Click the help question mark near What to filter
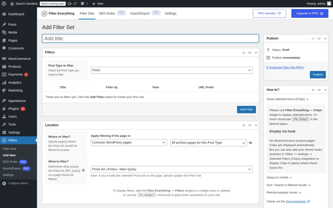The height and width of the screenshot is (208, 333). (x=83, y=170)
